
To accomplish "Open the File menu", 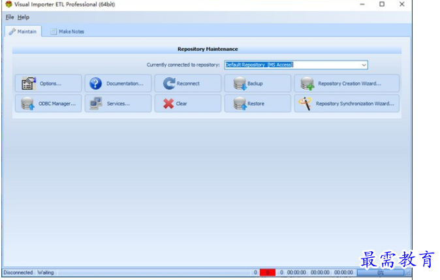I will 10,17.
